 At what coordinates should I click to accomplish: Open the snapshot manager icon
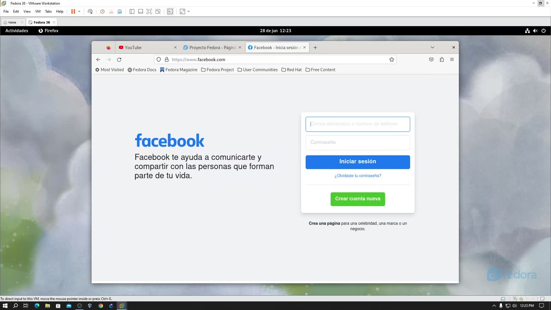coord(120,12)
